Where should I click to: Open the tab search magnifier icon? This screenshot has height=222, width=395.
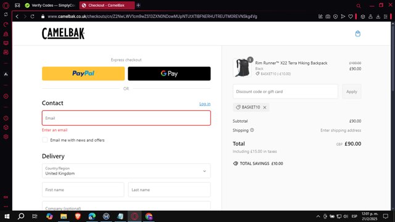click(359, 6)
